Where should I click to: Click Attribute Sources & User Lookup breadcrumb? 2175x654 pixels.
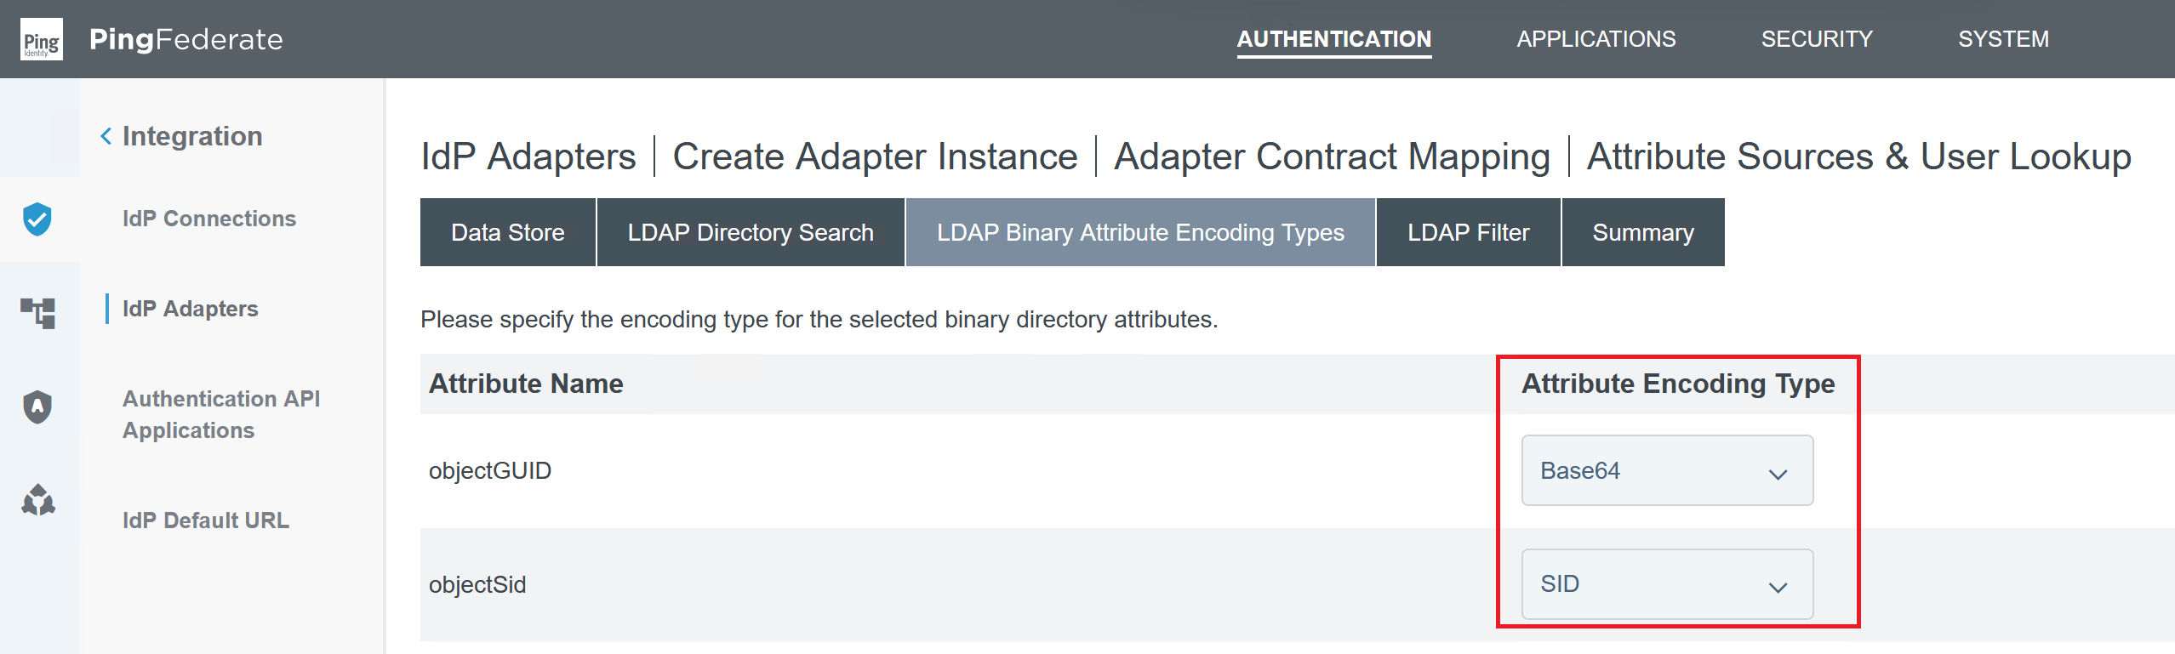[1859, 156]
